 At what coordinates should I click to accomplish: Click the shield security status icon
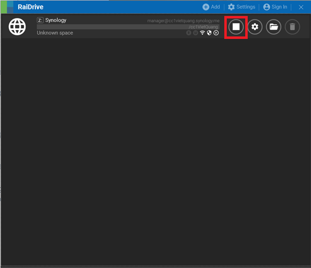[x=209, y=33]
